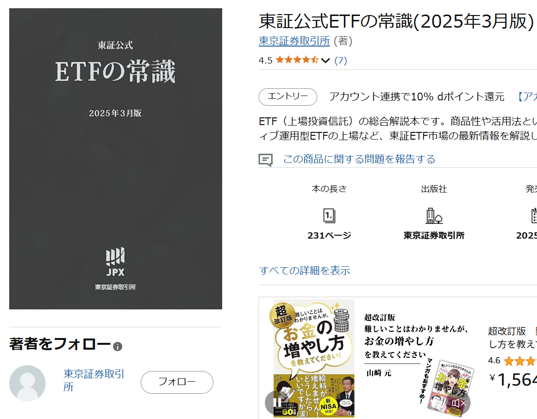Click the 東京証券取引所 publisher name text
Screen dimensions: 537x419
434,236
